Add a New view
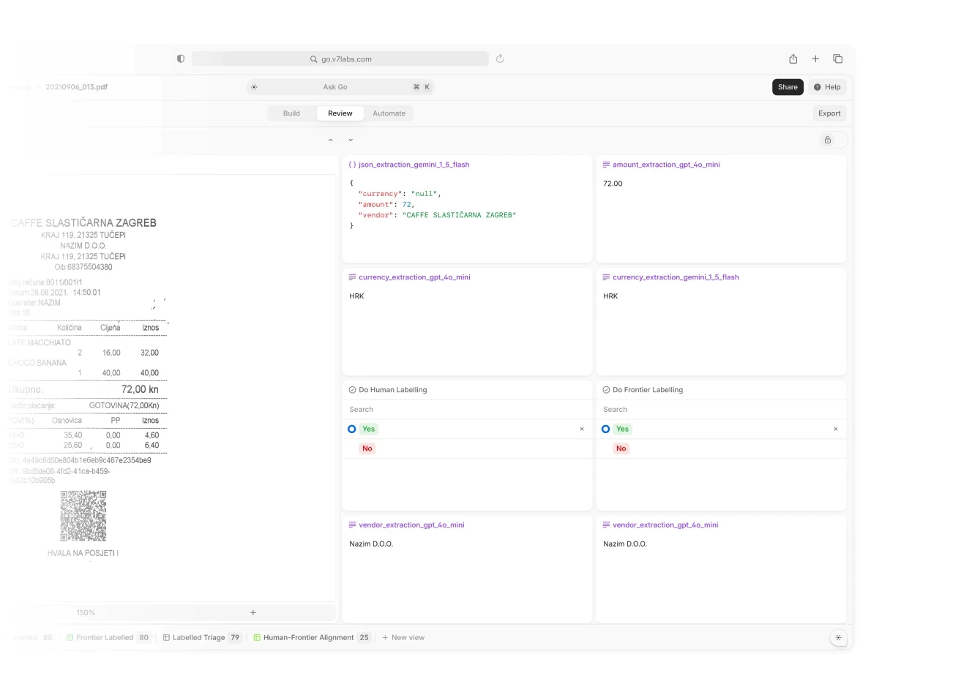Image resolution: width=972 pixels, height=695 pixels. click(403, 637)
